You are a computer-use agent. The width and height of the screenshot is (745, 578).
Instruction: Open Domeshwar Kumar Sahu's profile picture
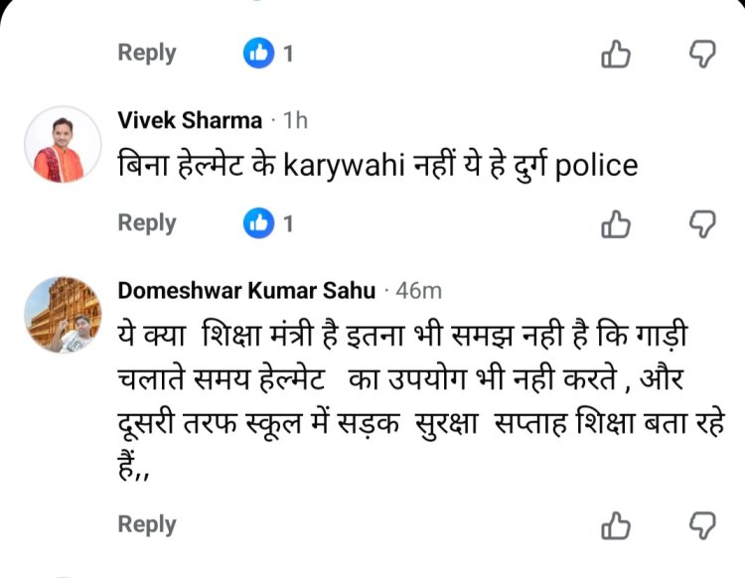click(x=62, y=315)
